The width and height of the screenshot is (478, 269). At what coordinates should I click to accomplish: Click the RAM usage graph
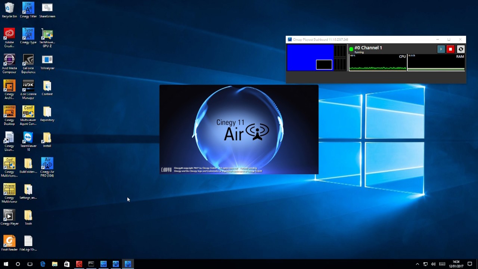[x=436, y=62]
